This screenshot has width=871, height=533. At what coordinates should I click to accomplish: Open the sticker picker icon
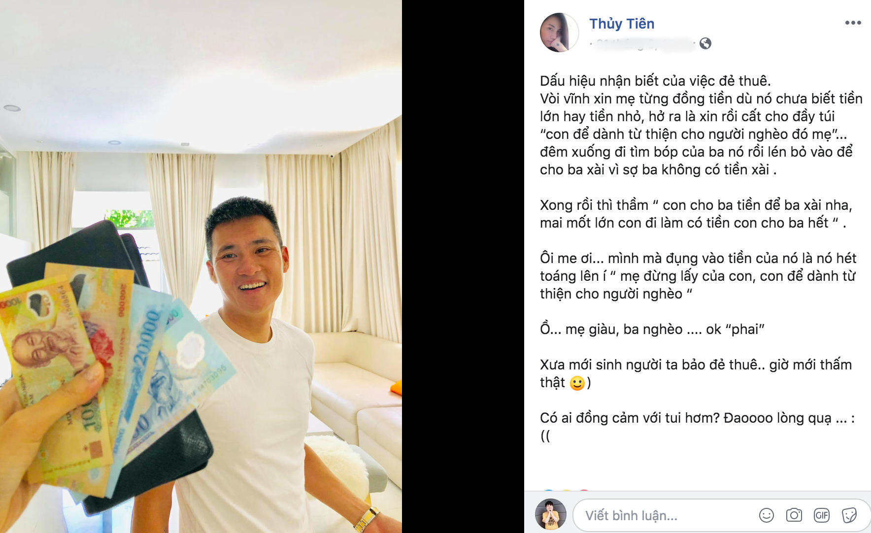(849, 515)
